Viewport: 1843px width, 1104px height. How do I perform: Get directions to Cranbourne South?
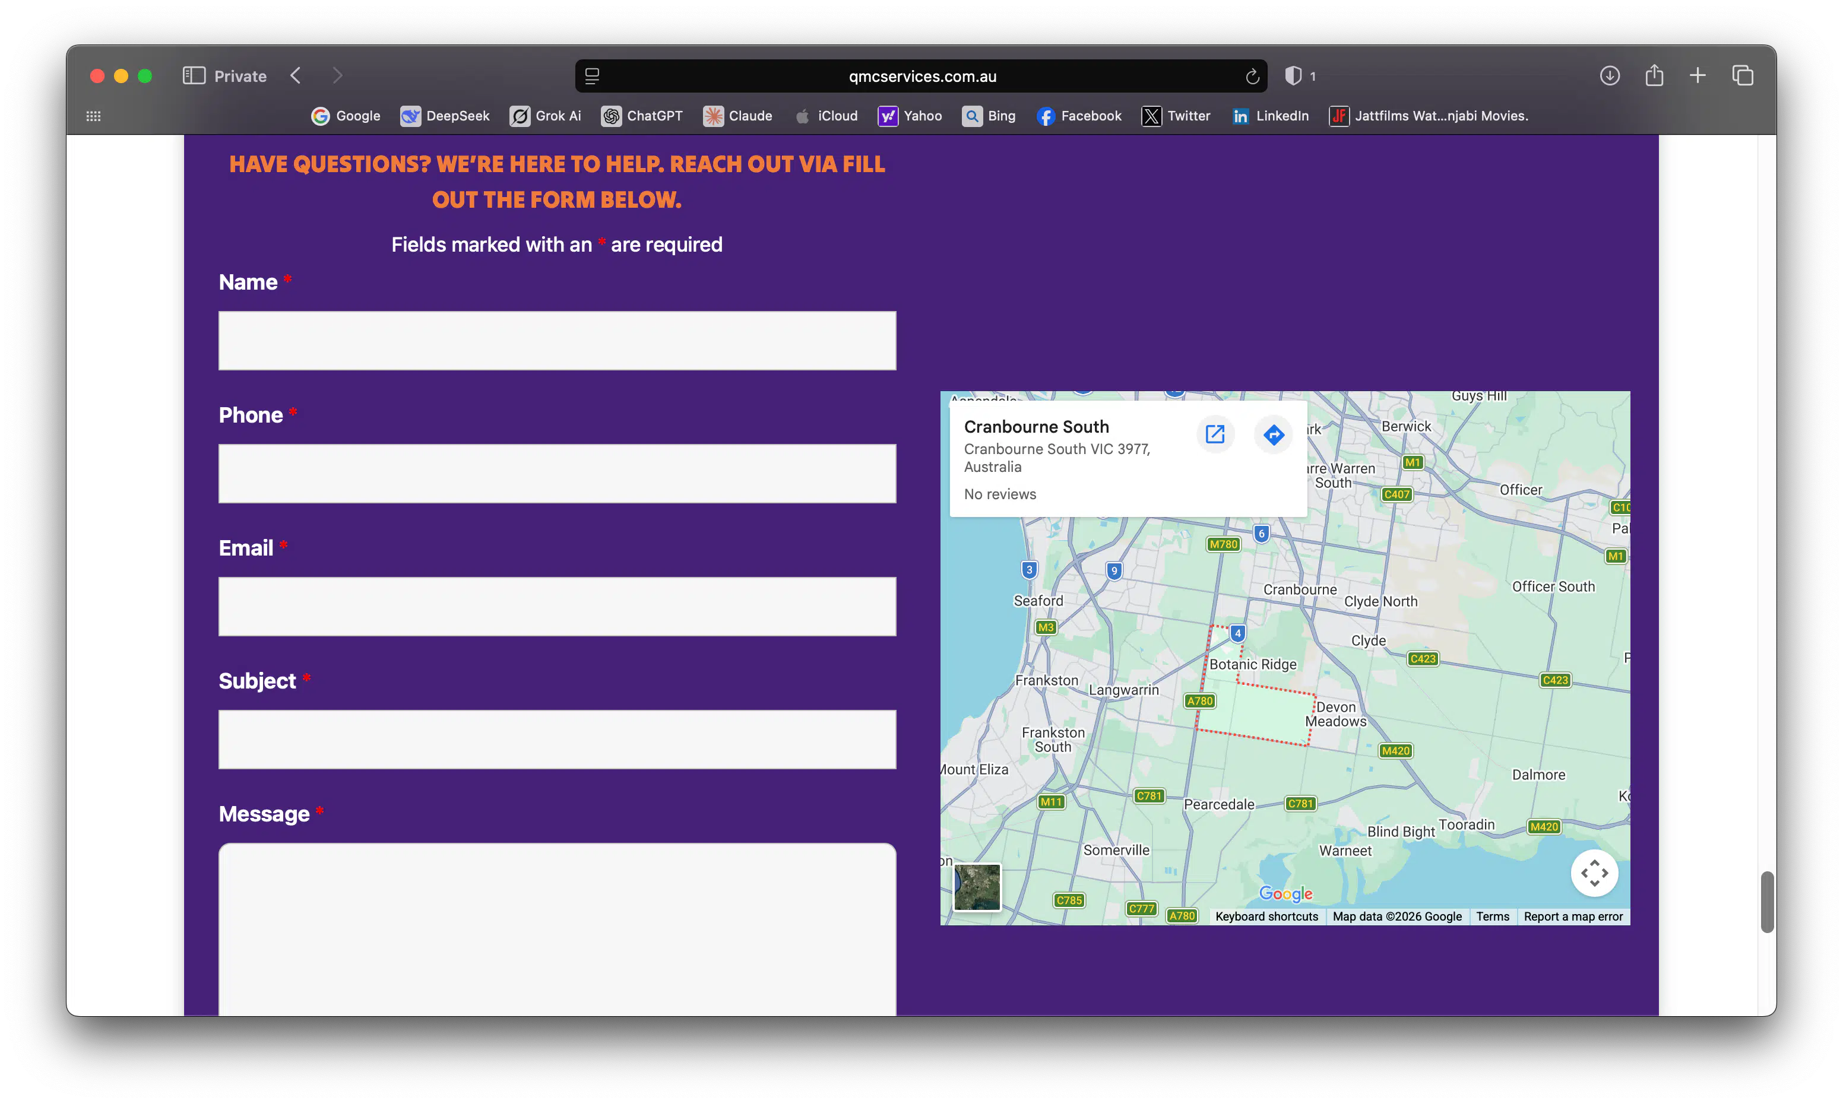1273,434
